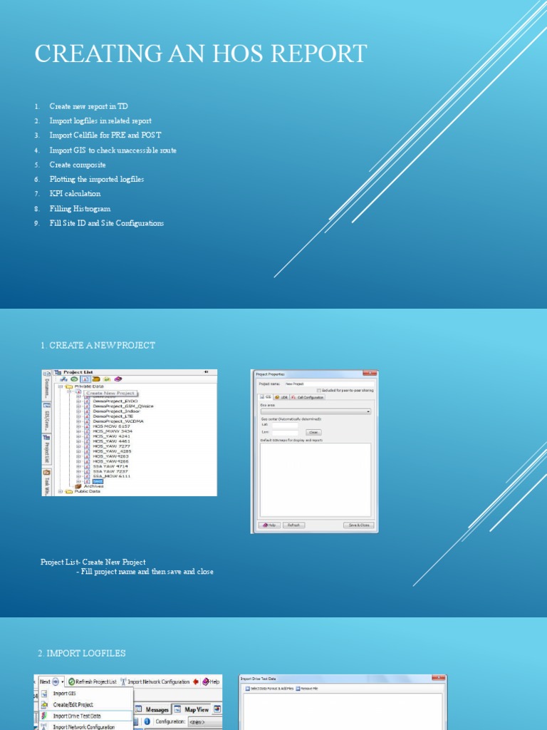Click the blue info icon beside Configuration
Image resolution: width=547 pixels, height=730 pixels.
pos(147,721)
